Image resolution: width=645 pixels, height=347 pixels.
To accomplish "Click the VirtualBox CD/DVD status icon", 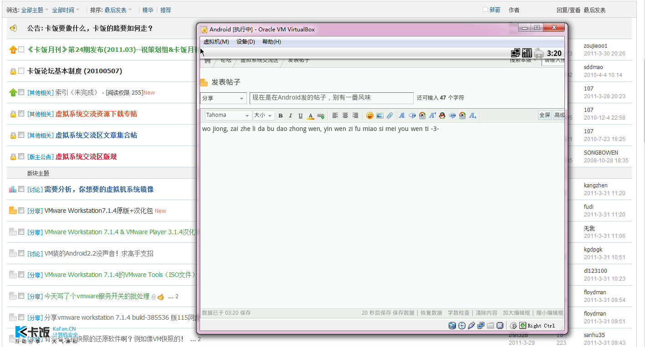I will [x=462, y=325].
